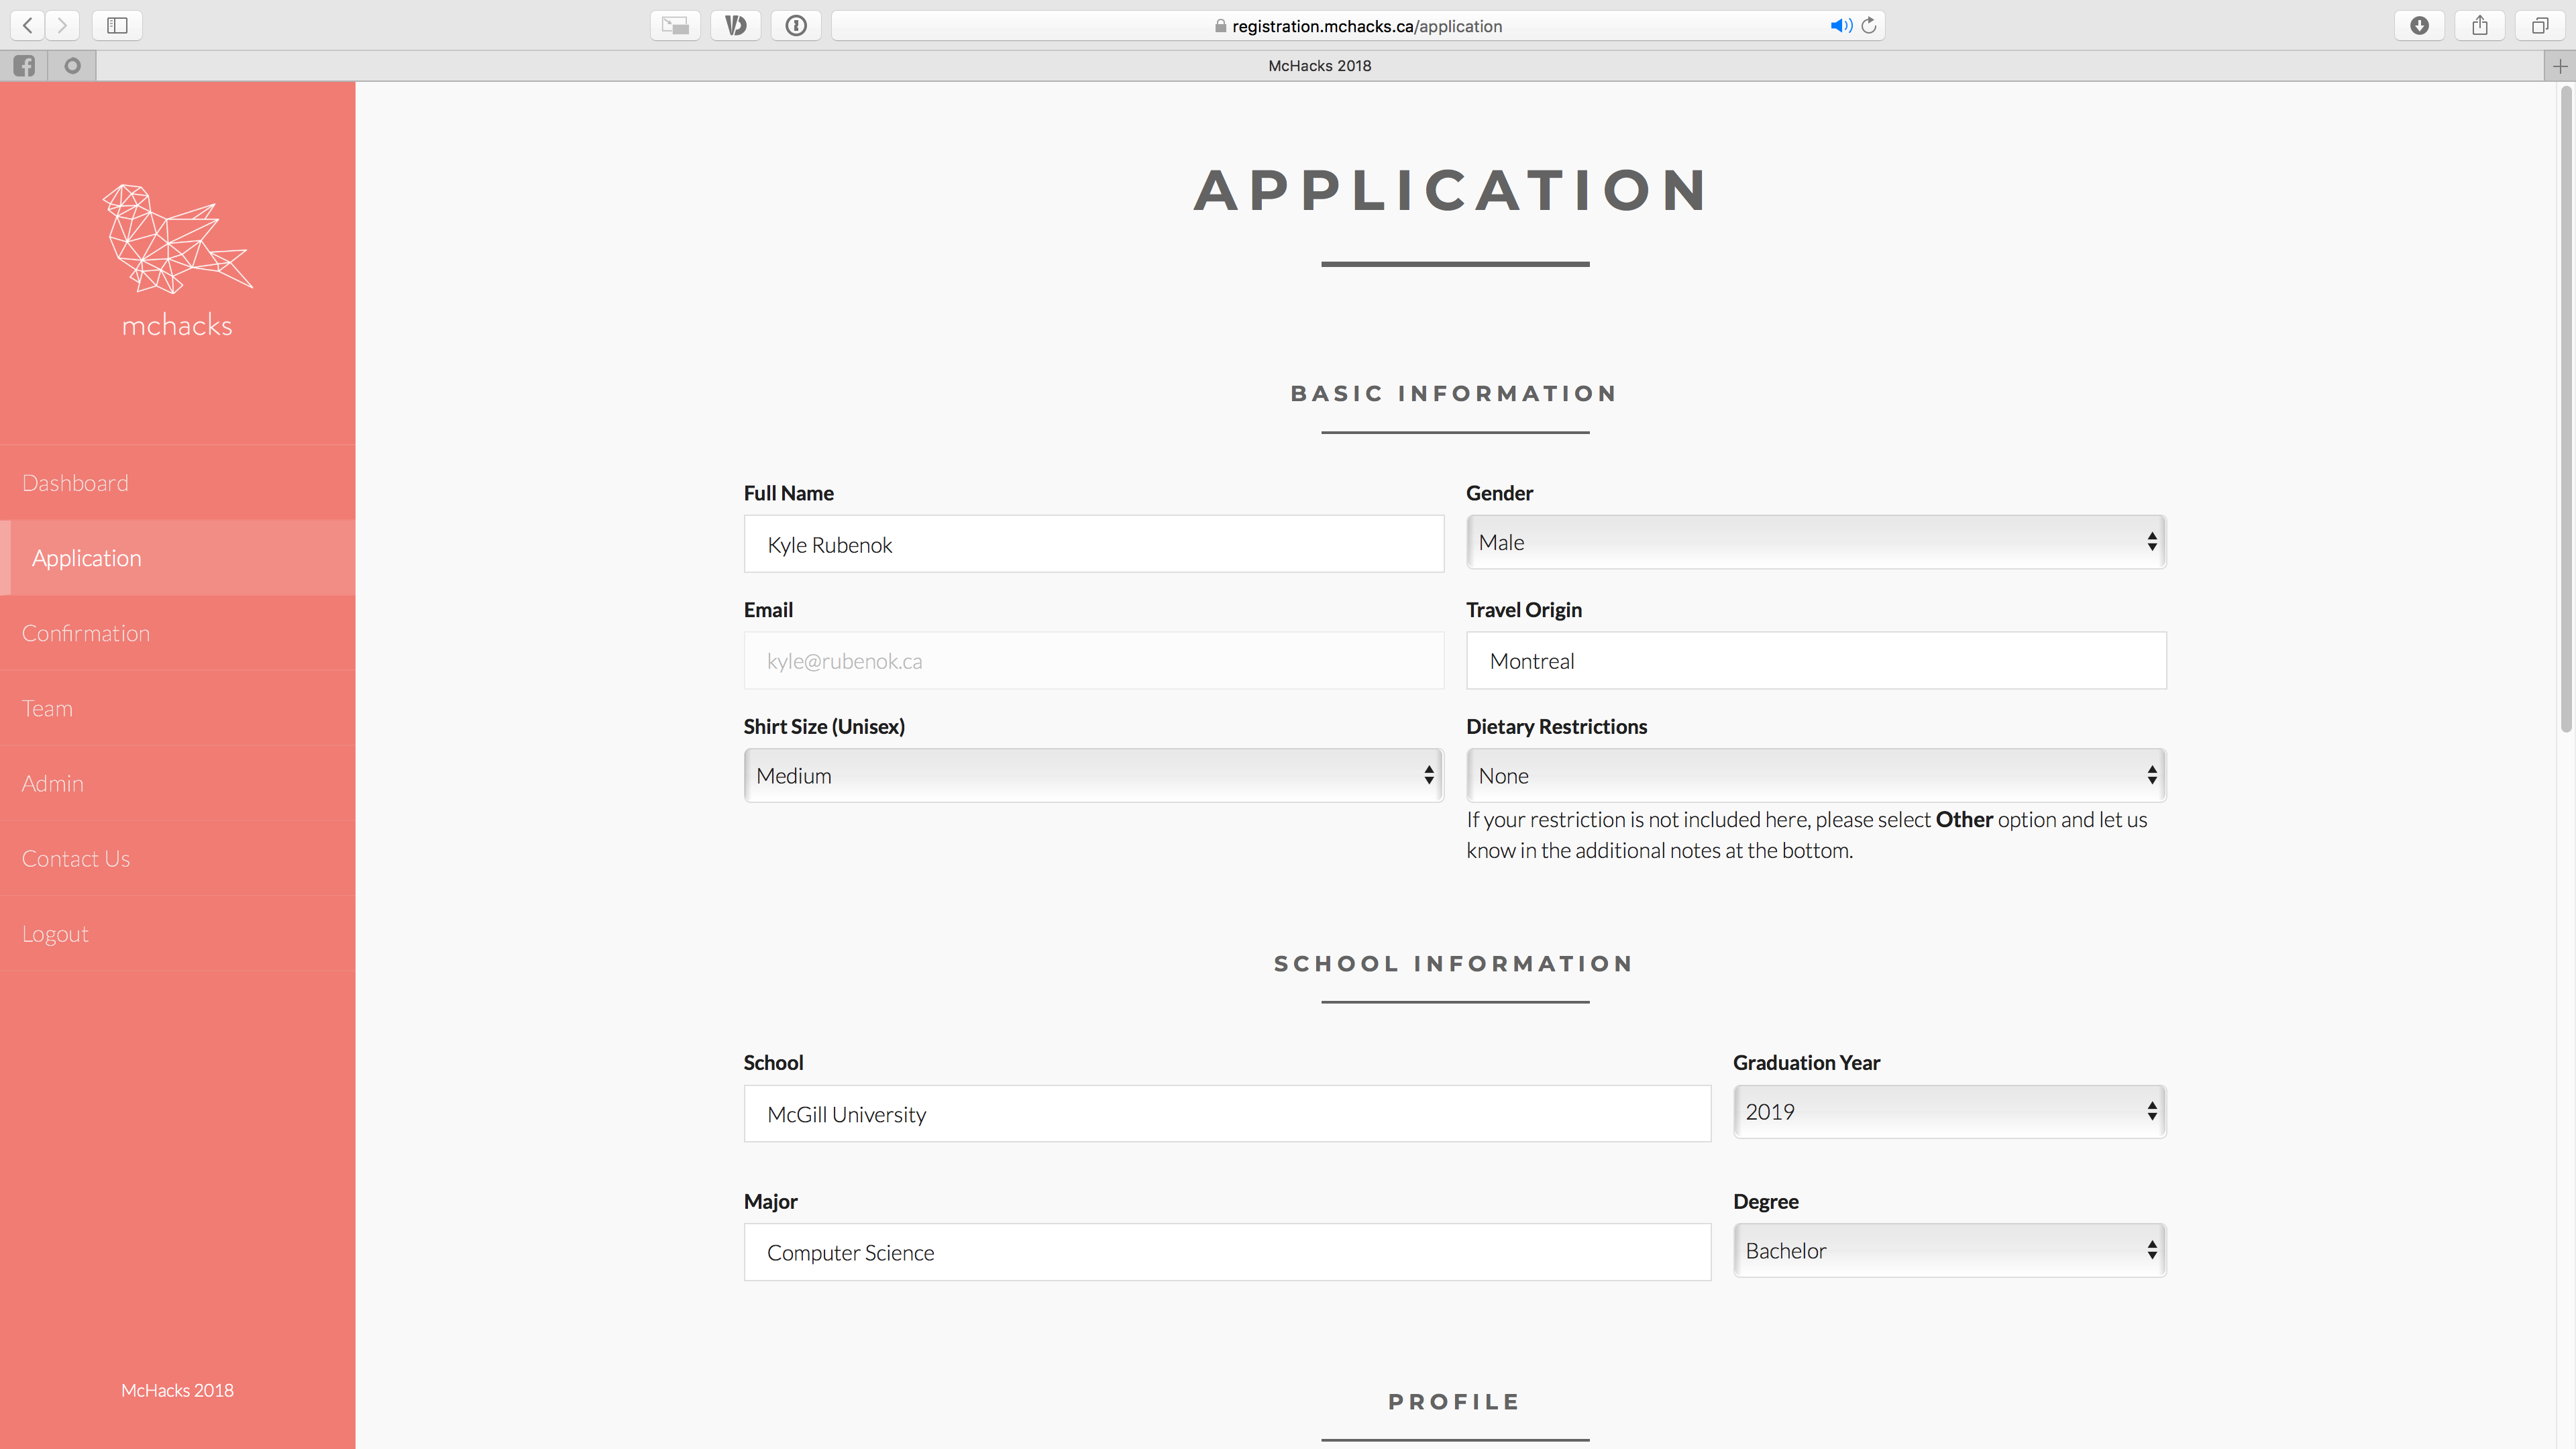
Task: Click the Travel Origin input field
Action: [x=1815, y=660]
